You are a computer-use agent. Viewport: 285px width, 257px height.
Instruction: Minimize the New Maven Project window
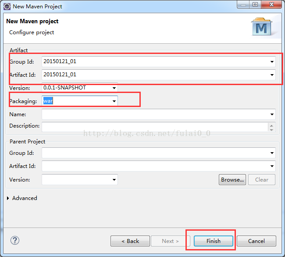point(243,4)
